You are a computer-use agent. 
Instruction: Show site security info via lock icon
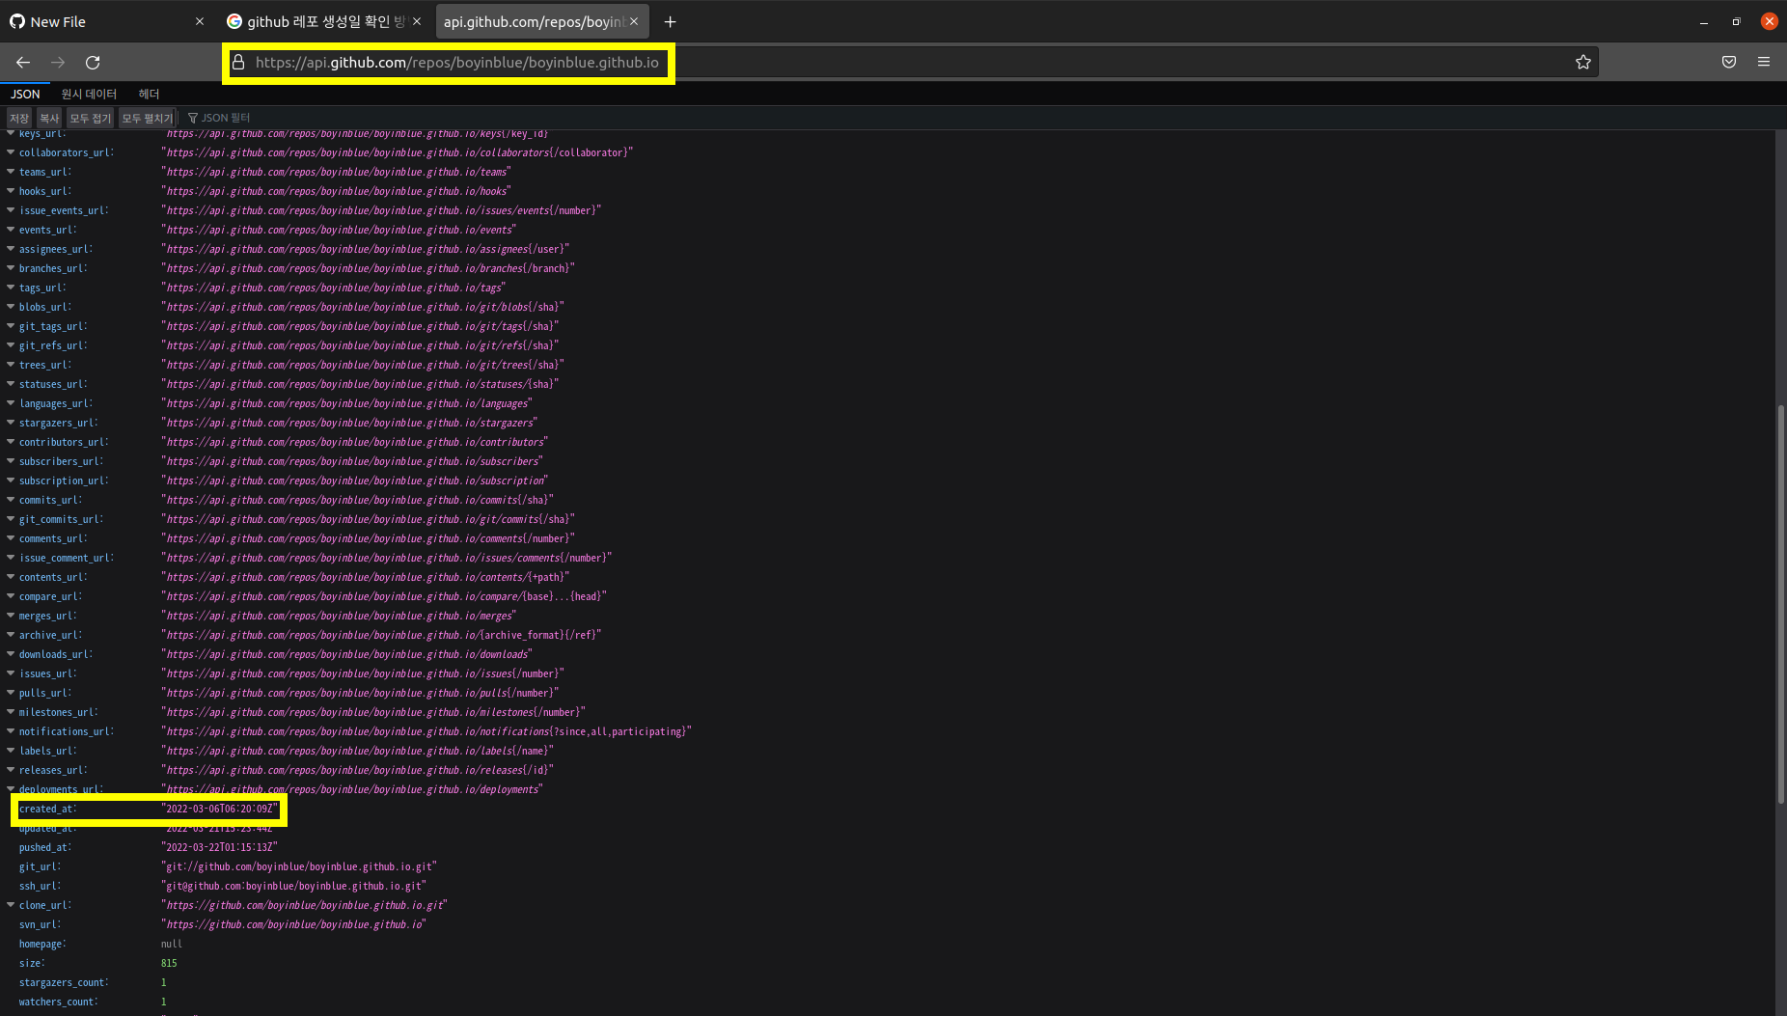click(238, 62)
